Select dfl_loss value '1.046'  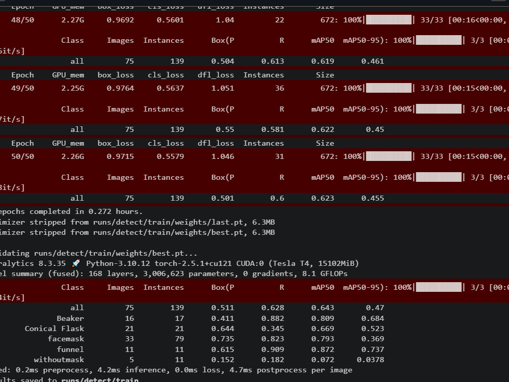[x=223, y=156]
